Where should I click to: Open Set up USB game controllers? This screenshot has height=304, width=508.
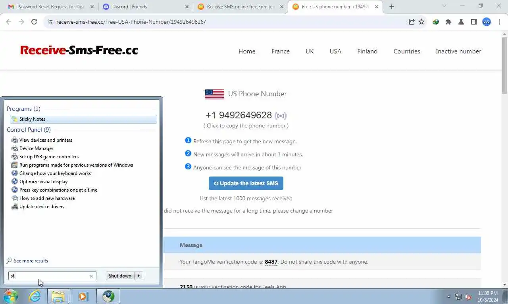click(x=49, y=157)
